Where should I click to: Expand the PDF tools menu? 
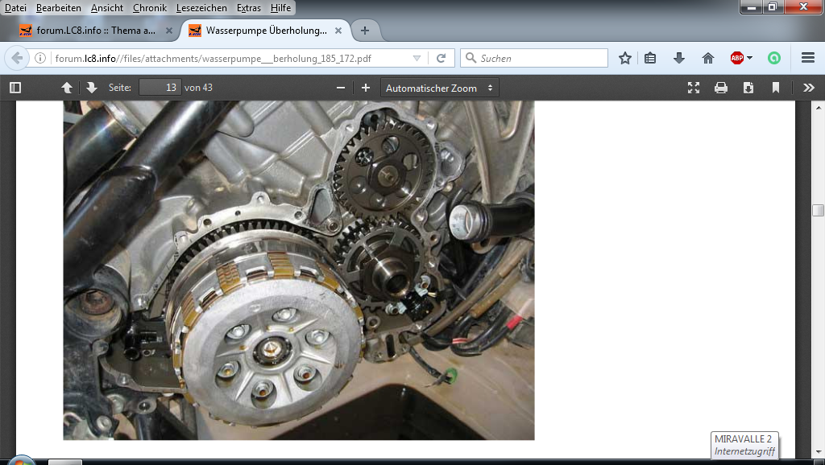[809, 88]
